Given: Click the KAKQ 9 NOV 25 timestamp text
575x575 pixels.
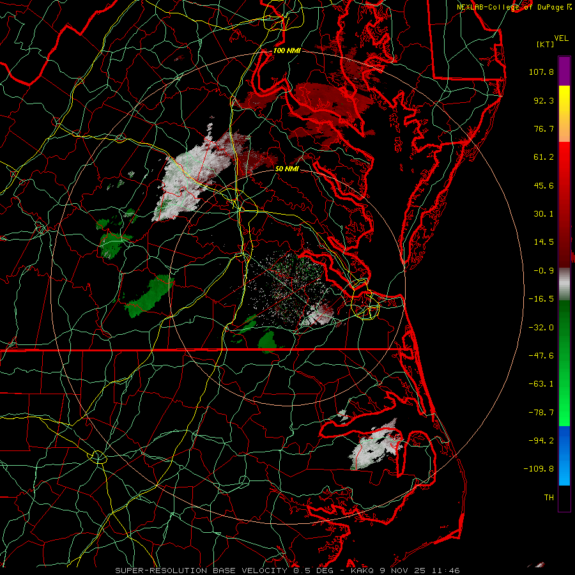Looking at the screenshot, I should click(405, 571).
